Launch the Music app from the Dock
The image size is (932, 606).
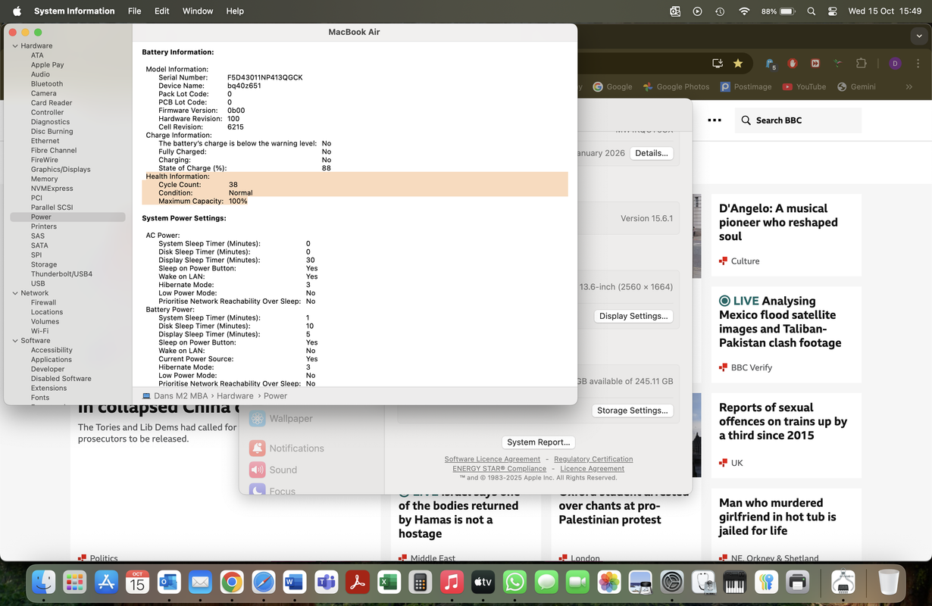tap(452, 582)
